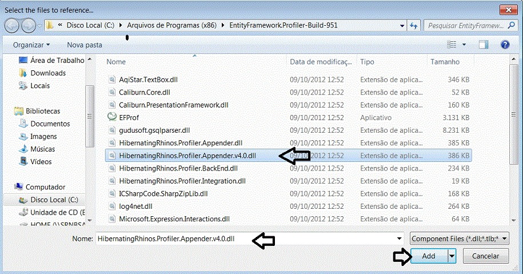Close the dialog with the X button
Viewport: 523px width, 274px height.
click(509, 10)
